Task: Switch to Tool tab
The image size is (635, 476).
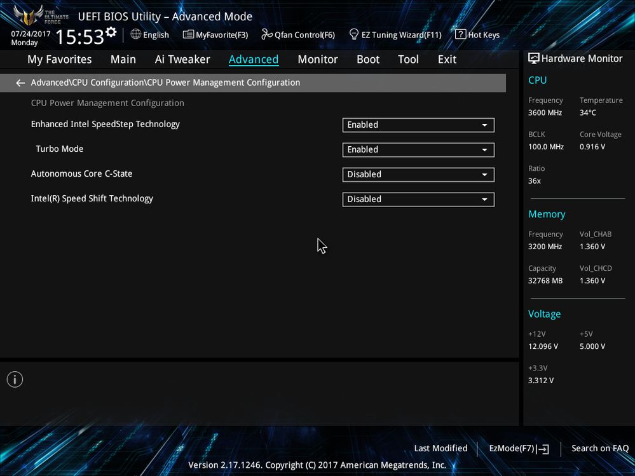Action: coord(408,60)
